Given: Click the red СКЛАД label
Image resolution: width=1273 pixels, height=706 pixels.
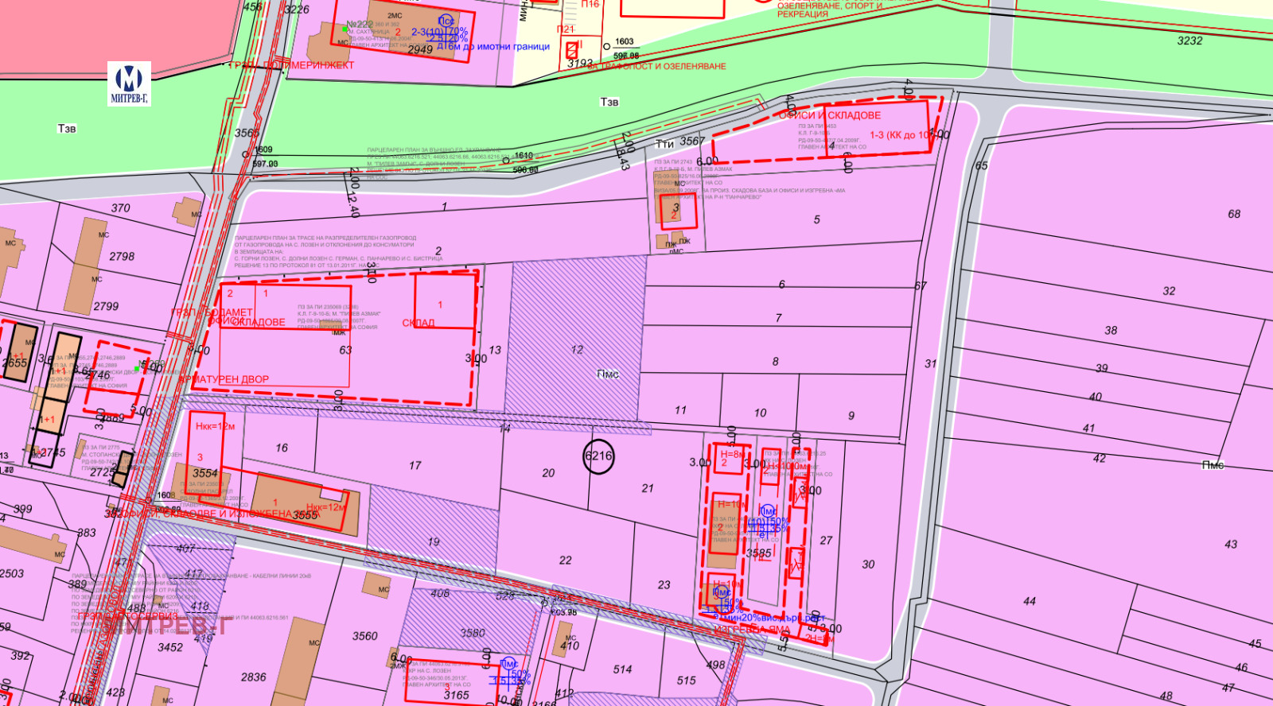Looking at the screenshot, I should (418, 323).
